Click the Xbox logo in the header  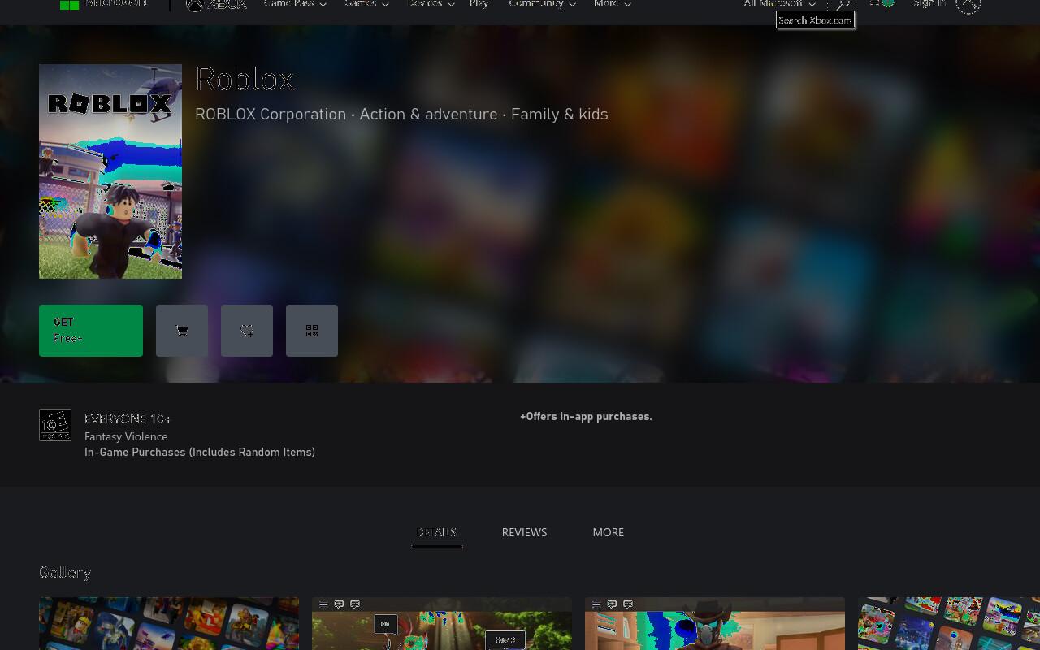click(x=216, y=4)
